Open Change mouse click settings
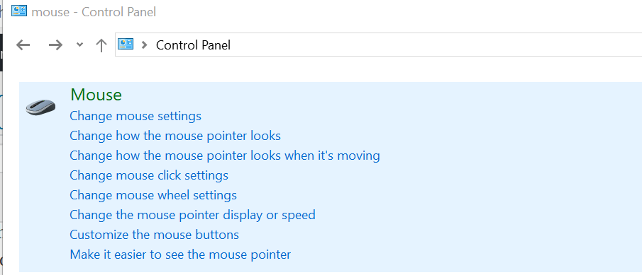This screenshot has width=642, height=275. (149, 175)
